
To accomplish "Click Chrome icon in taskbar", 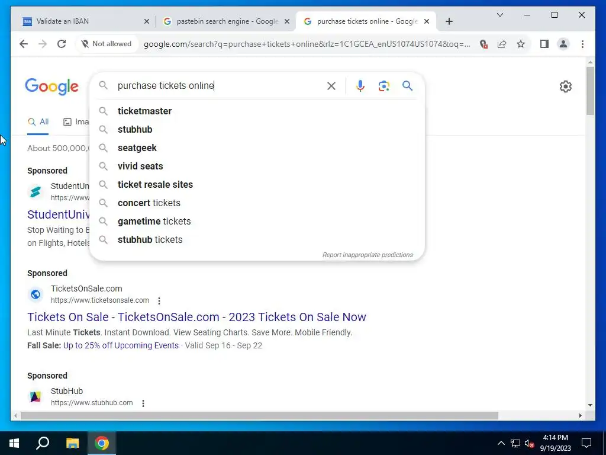I will [x=102, y=443].
